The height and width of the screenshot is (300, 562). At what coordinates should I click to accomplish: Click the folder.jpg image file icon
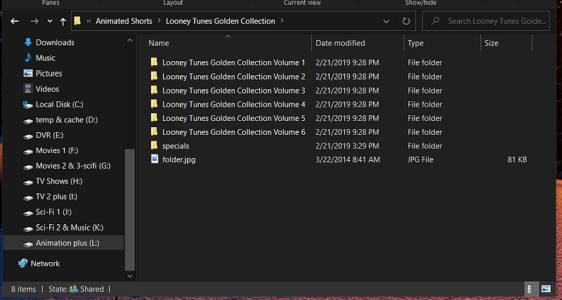pyautogui.click(x=155, y=159)
